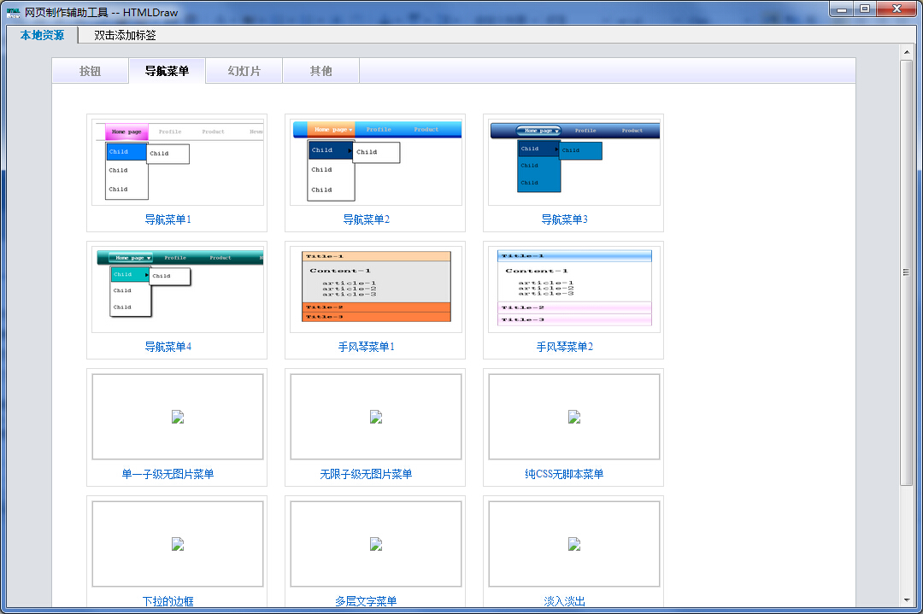Select the 手风琴菜单1 orange accordion thumbnail
Image resolution: width=923 pixels, height=614 pixels.
click(376, 289)
